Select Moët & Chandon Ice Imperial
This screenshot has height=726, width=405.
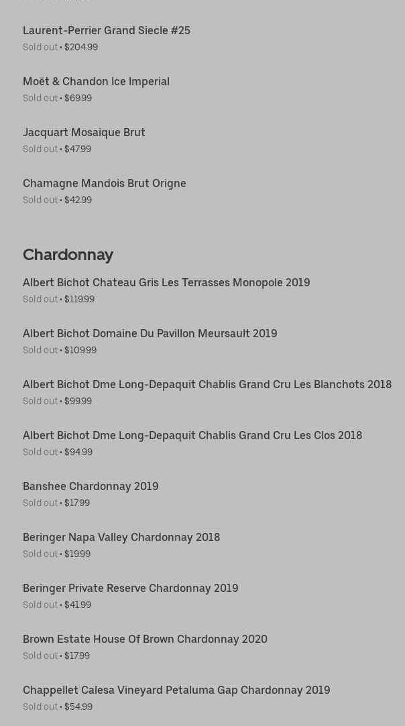tap(96, 81)
